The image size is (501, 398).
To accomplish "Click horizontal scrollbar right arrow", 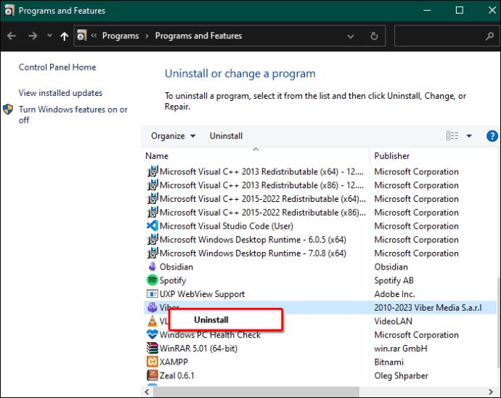I will tap(491, 391).
